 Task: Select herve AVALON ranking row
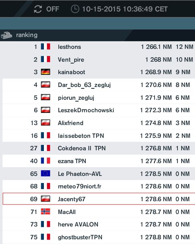[x=99, y=224]
